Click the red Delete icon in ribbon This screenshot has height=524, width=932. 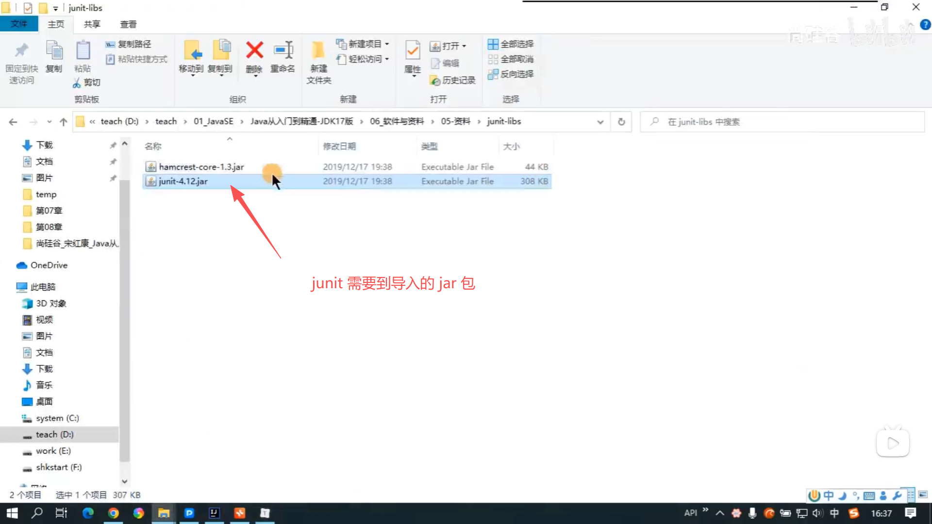pos(254,51)
